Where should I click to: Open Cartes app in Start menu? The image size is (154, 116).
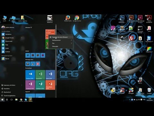click(12, 48)
